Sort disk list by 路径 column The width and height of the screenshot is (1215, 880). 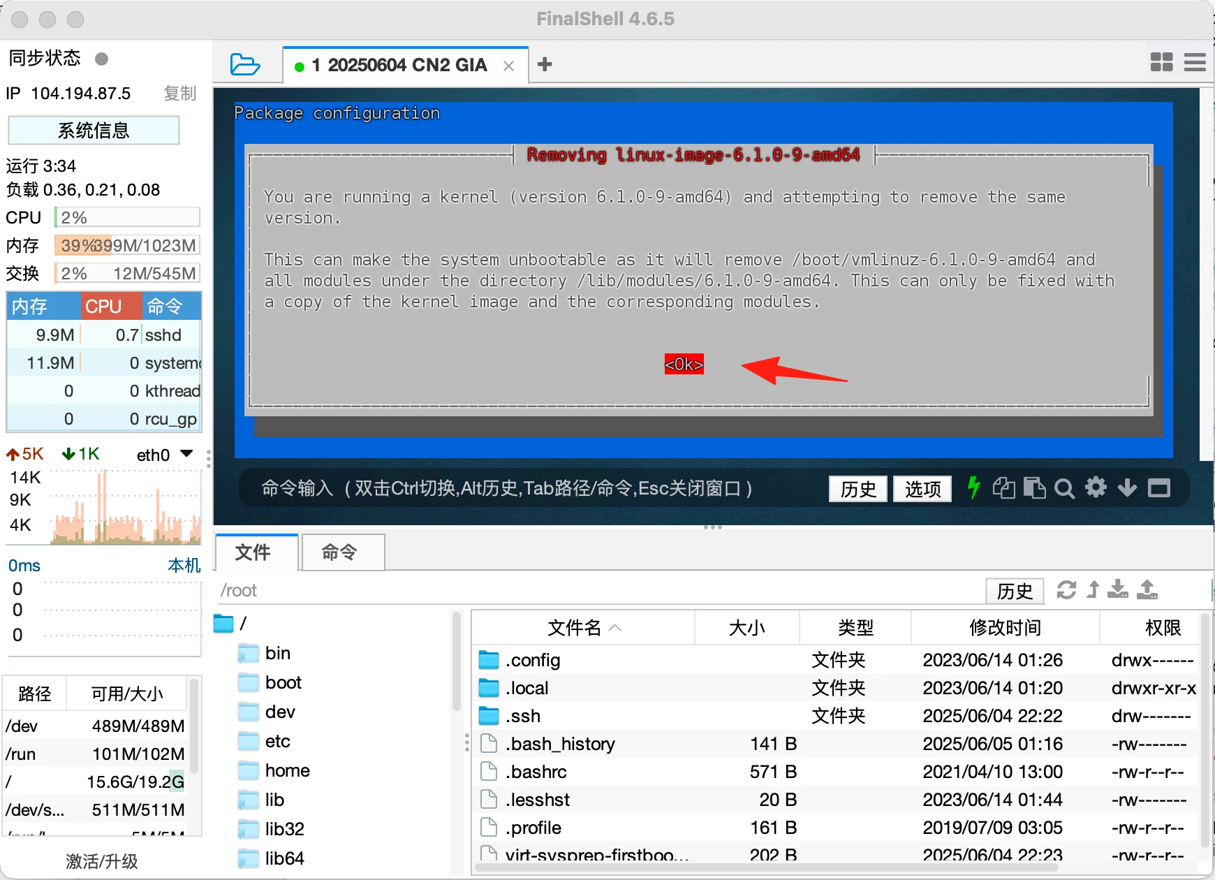[35, 694]
